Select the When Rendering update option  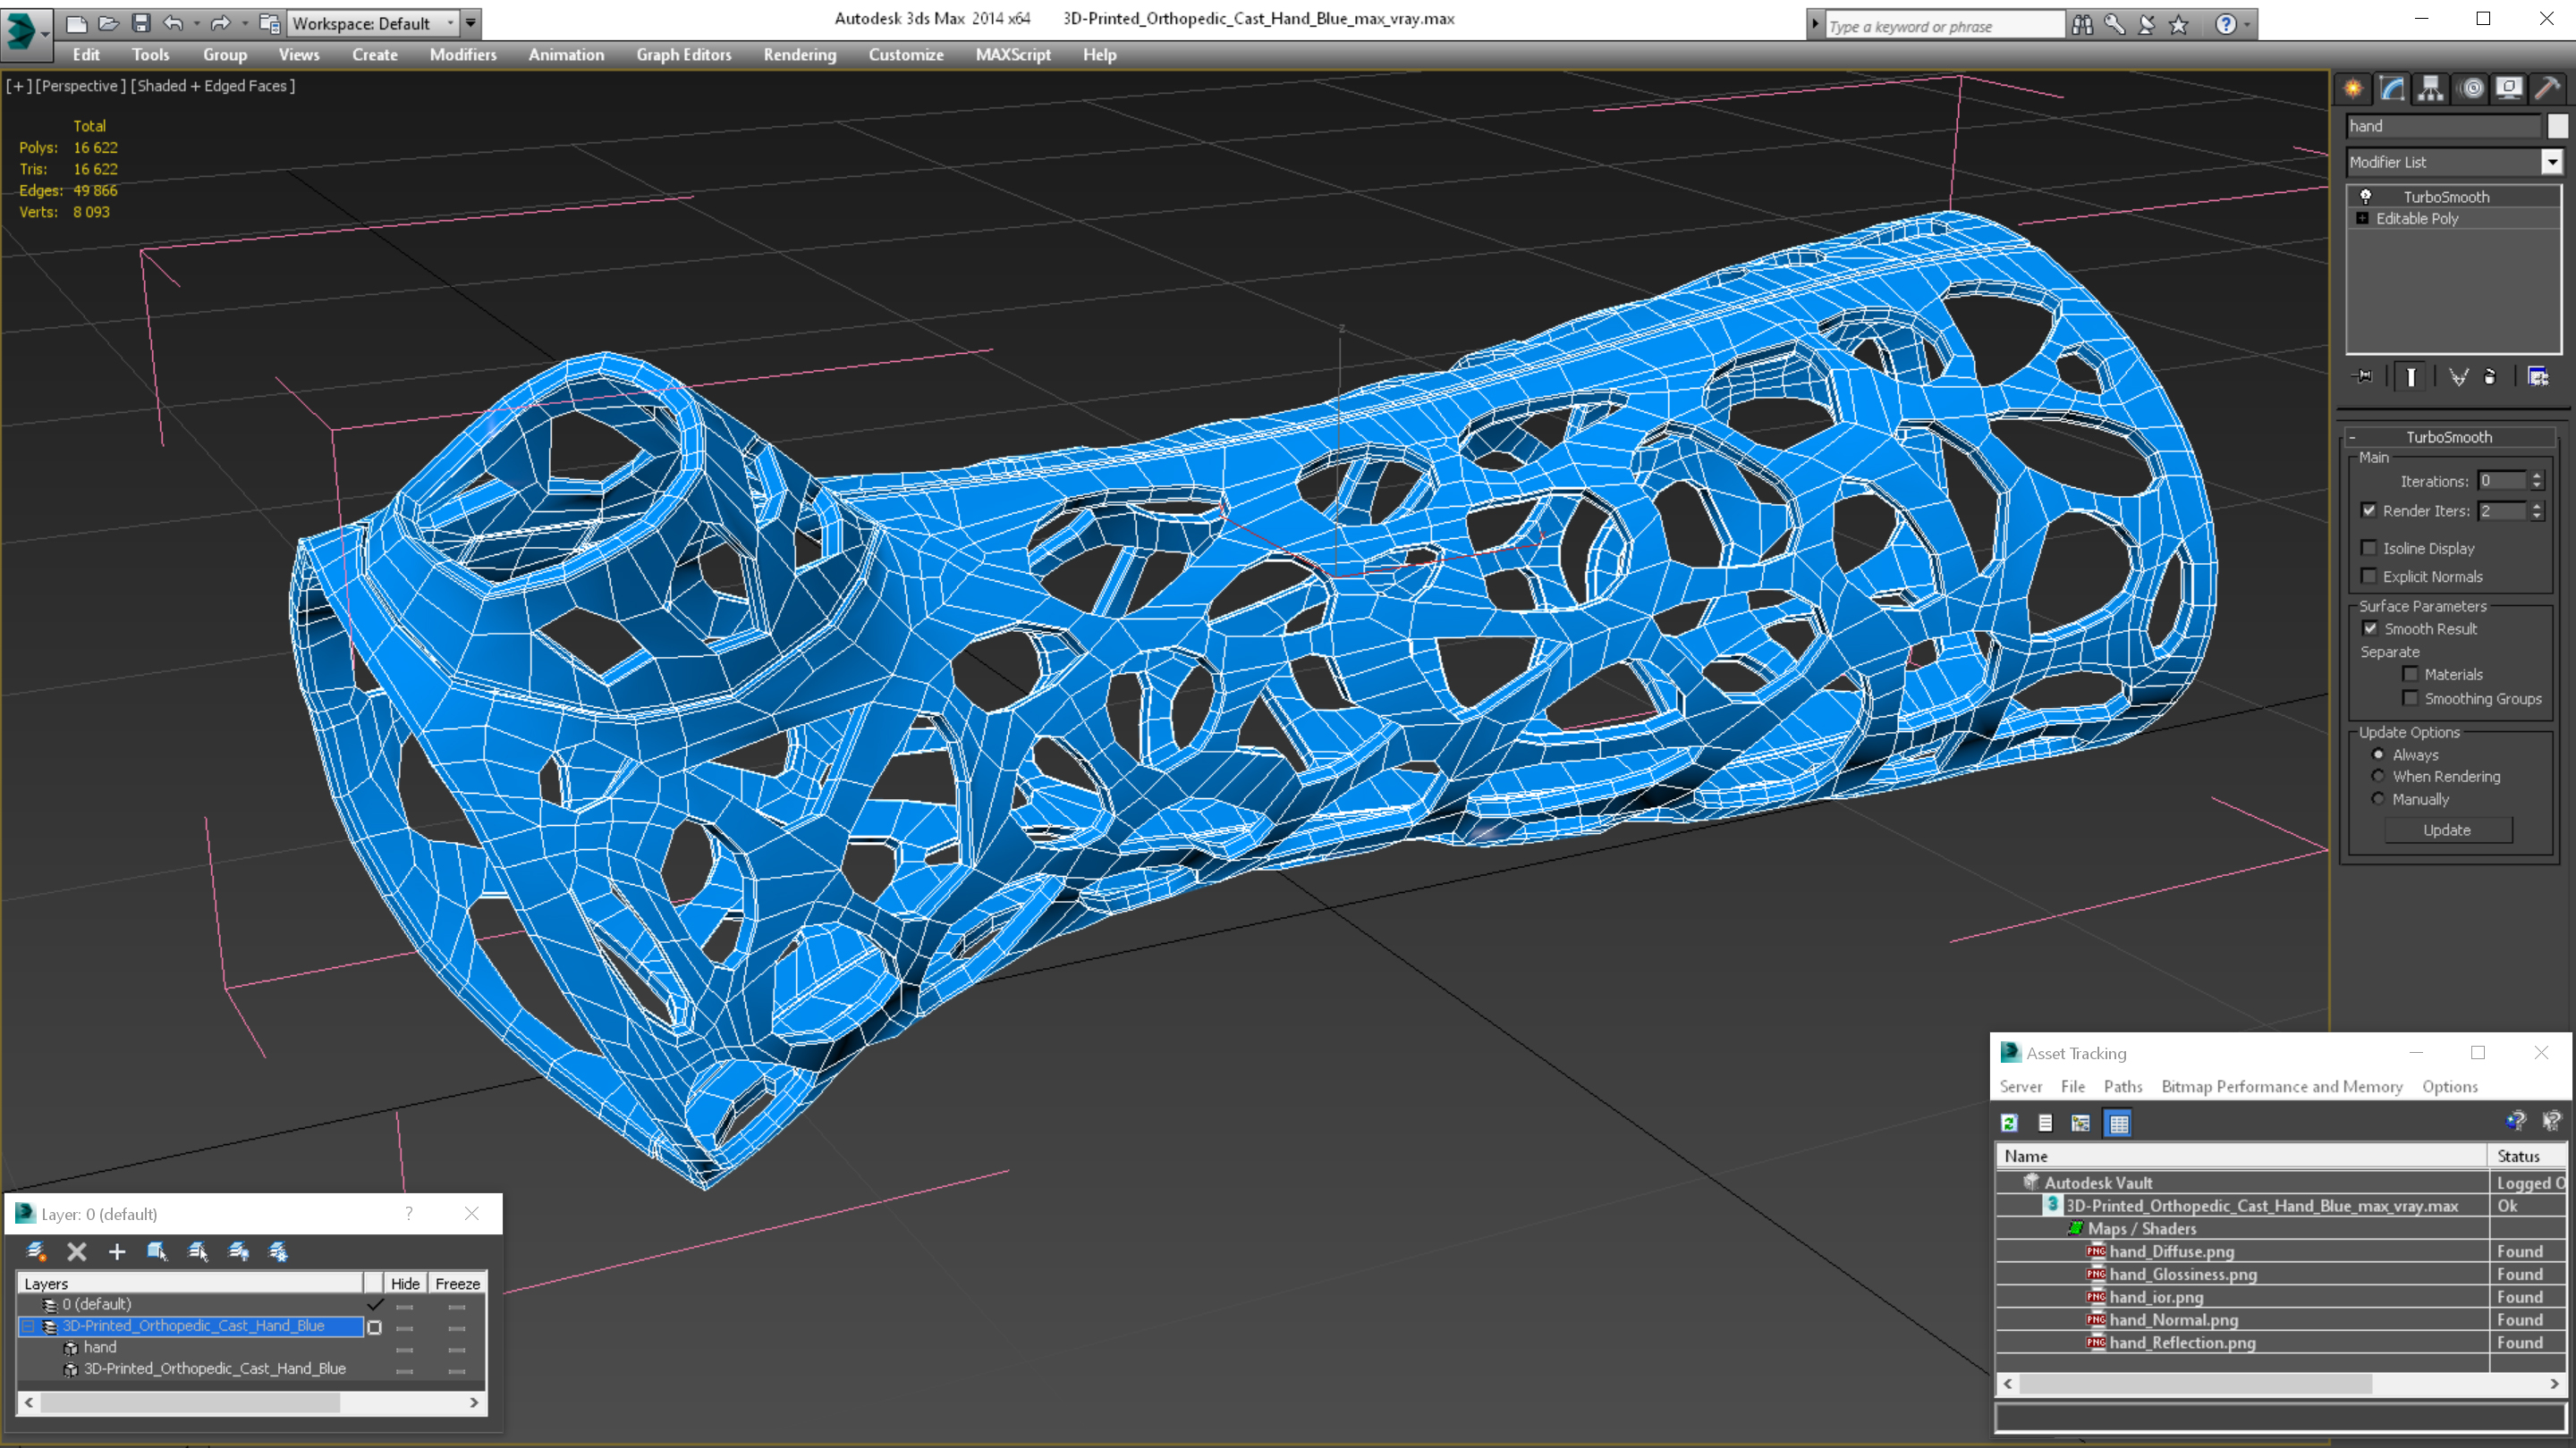click(x=2379, y=777)
